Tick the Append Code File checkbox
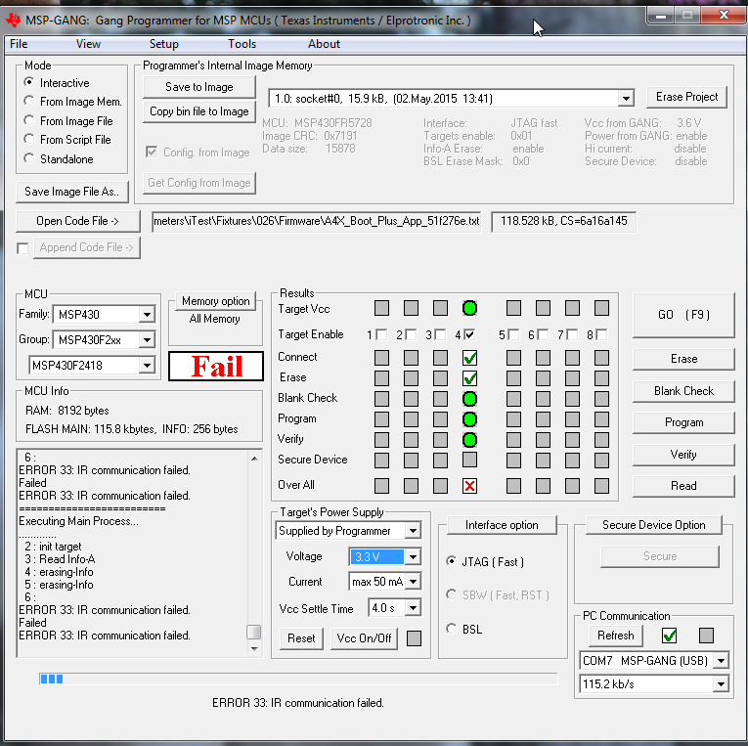The image size is (748, 746). point(22,248)
